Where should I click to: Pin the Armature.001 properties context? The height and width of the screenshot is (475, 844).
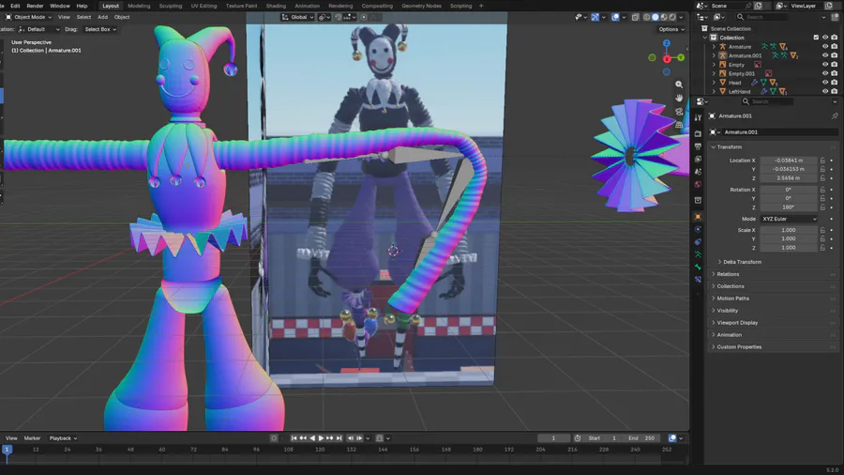tap(835, 115)
